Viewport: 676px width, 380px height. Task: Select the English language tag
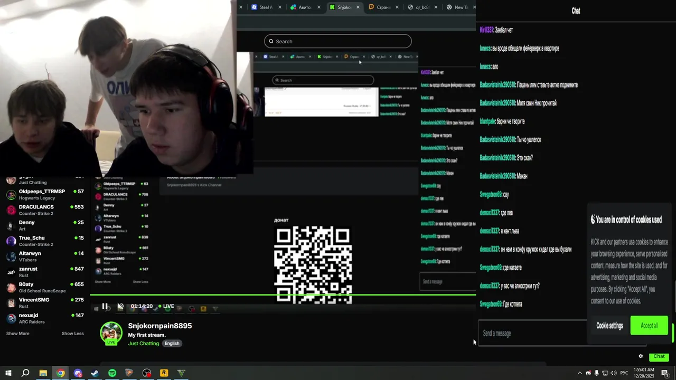coord(172,343)
